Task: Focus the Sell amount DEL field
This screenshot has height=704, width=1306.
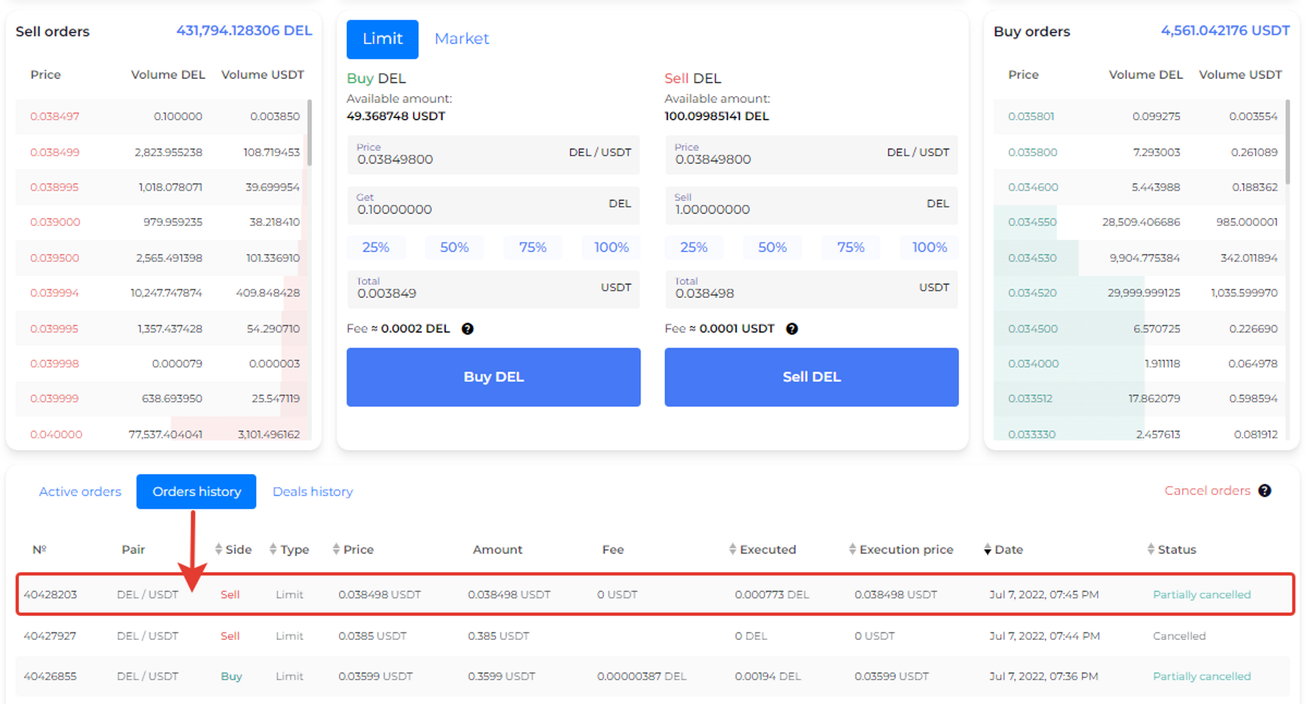Action: tap(812, 205)
